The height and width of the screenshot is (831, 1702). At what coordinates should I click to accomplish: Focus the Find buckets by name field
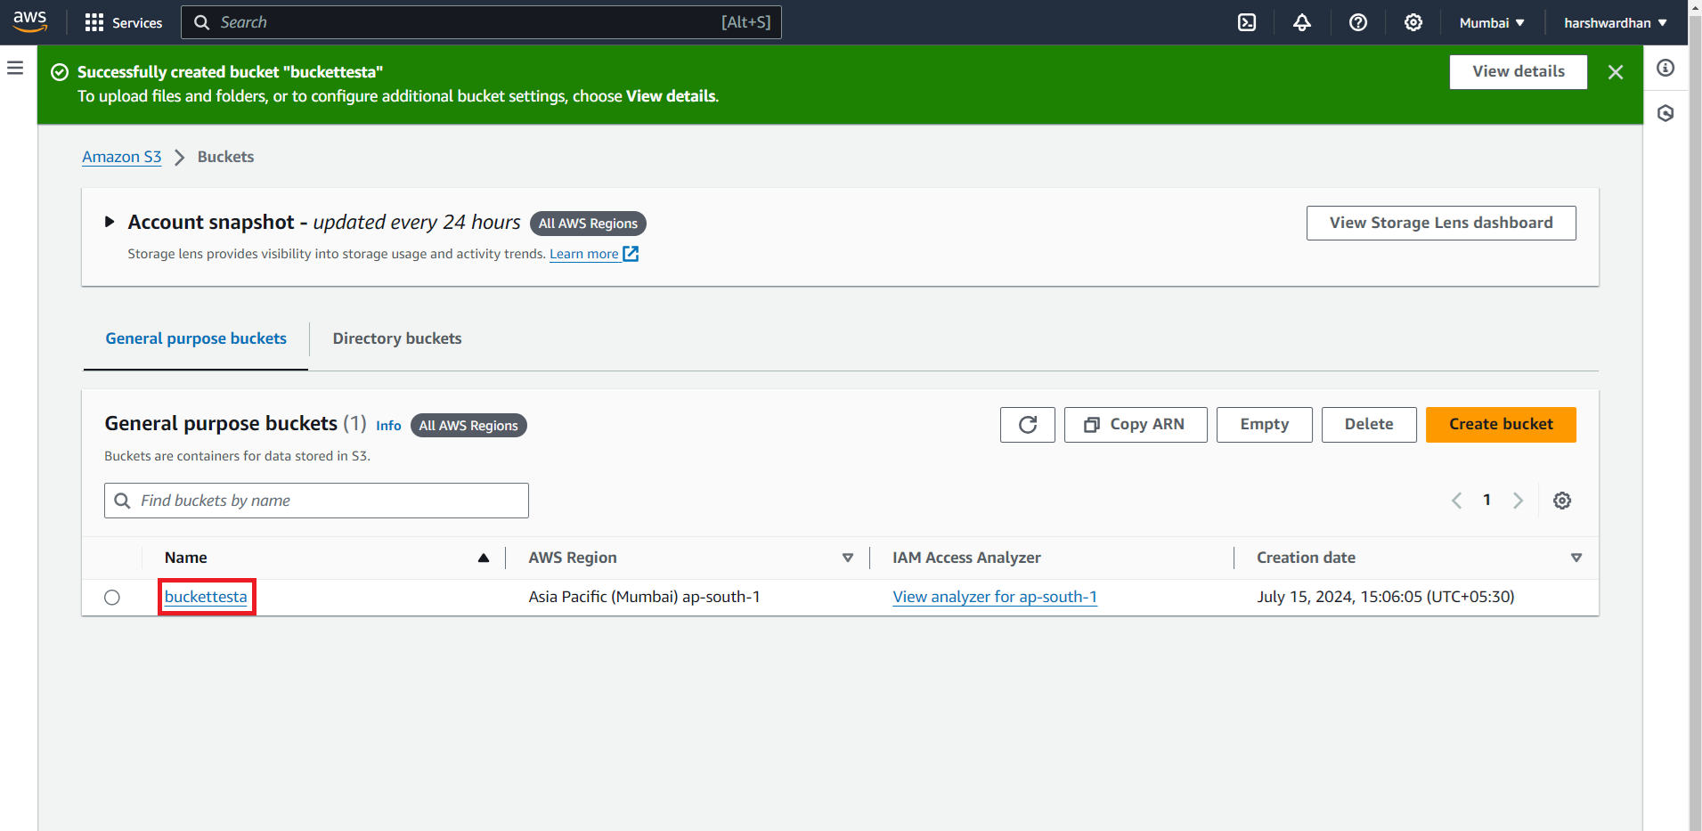[316, 501]
